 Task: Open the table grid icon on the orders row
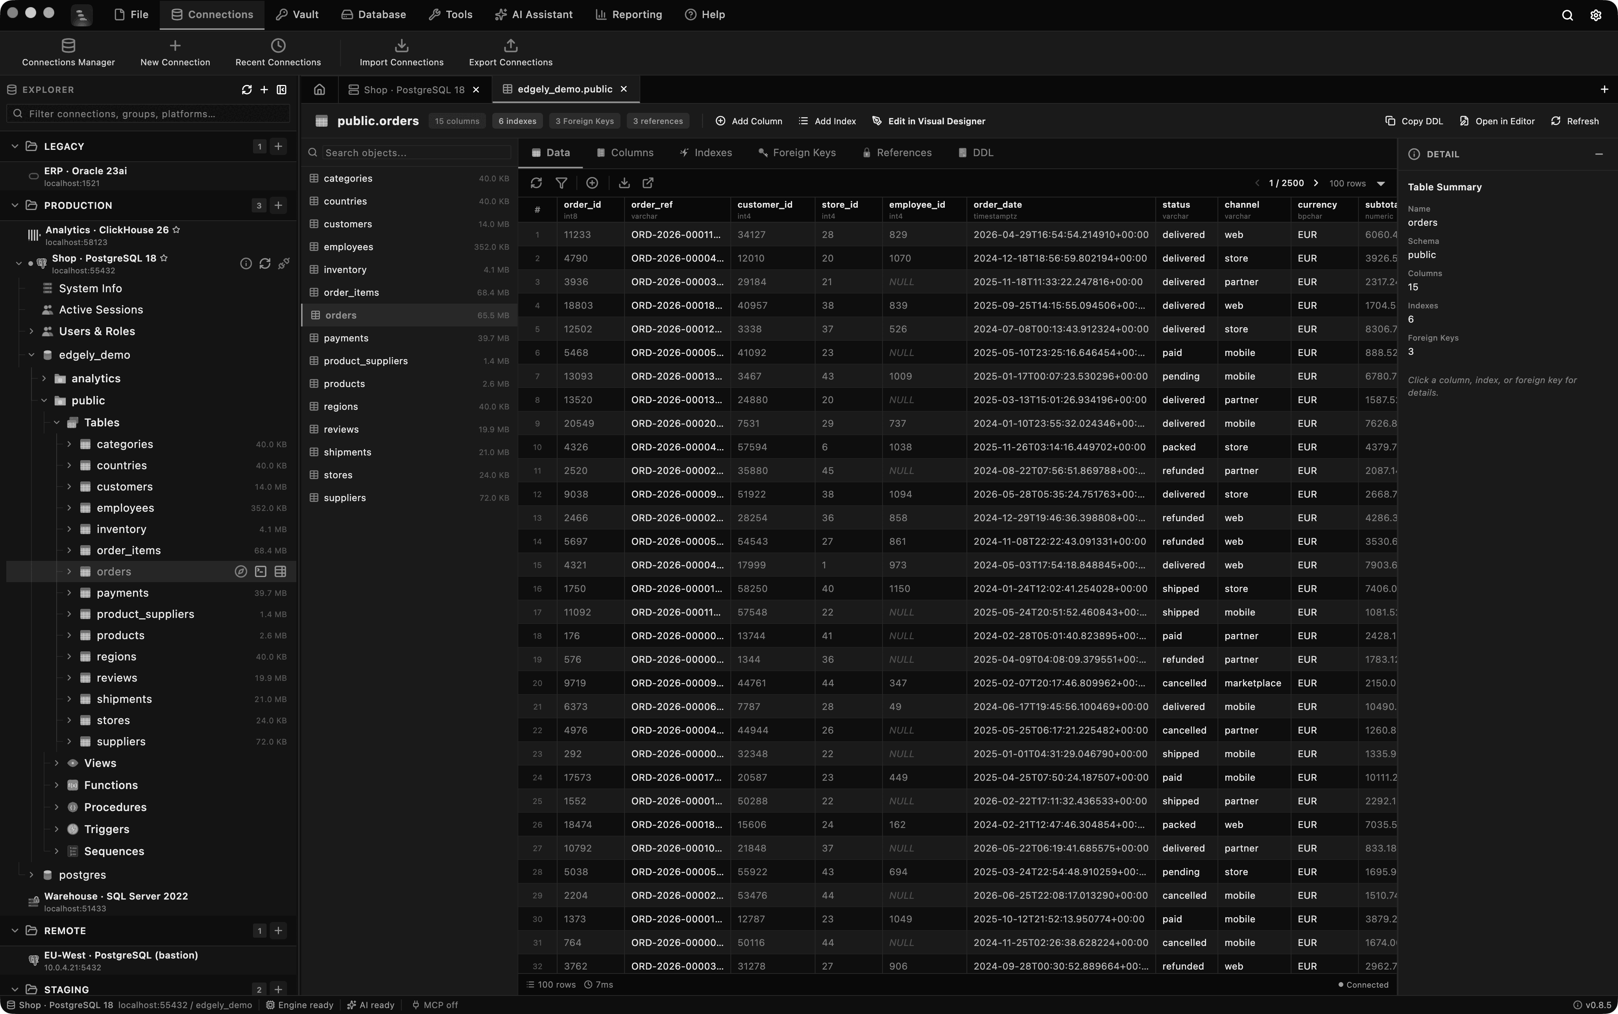pos(281,572)
